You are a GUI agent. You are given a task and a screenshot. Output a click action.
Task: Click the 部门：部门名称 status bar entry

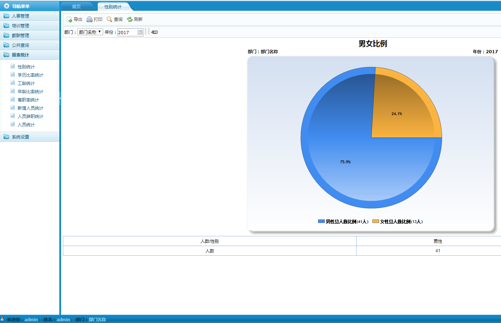coord(91,319)
